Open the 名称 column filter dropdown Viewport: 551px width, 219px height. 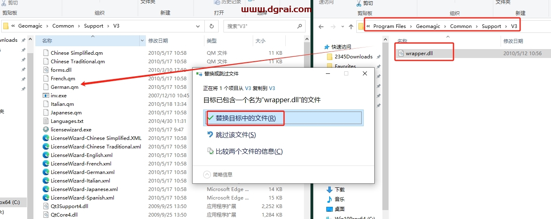(143, 41)
